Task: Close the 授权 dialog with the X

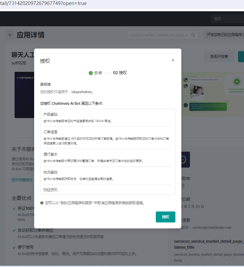Action: (x=173, y=60)
